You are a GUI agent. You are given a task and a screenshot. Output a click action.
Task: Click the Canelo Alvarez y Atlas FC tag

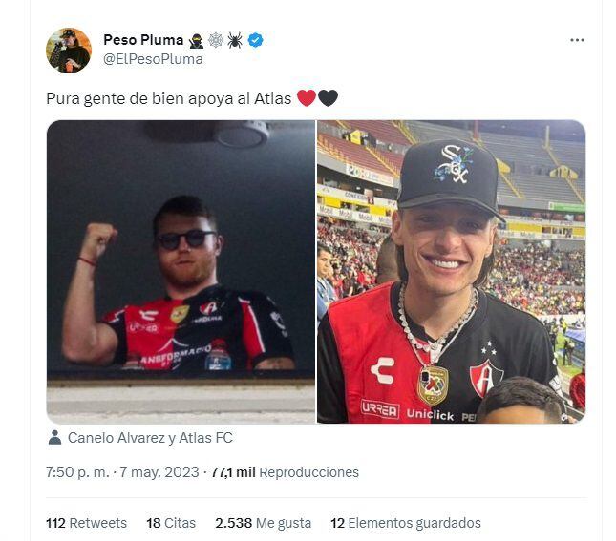150,438
